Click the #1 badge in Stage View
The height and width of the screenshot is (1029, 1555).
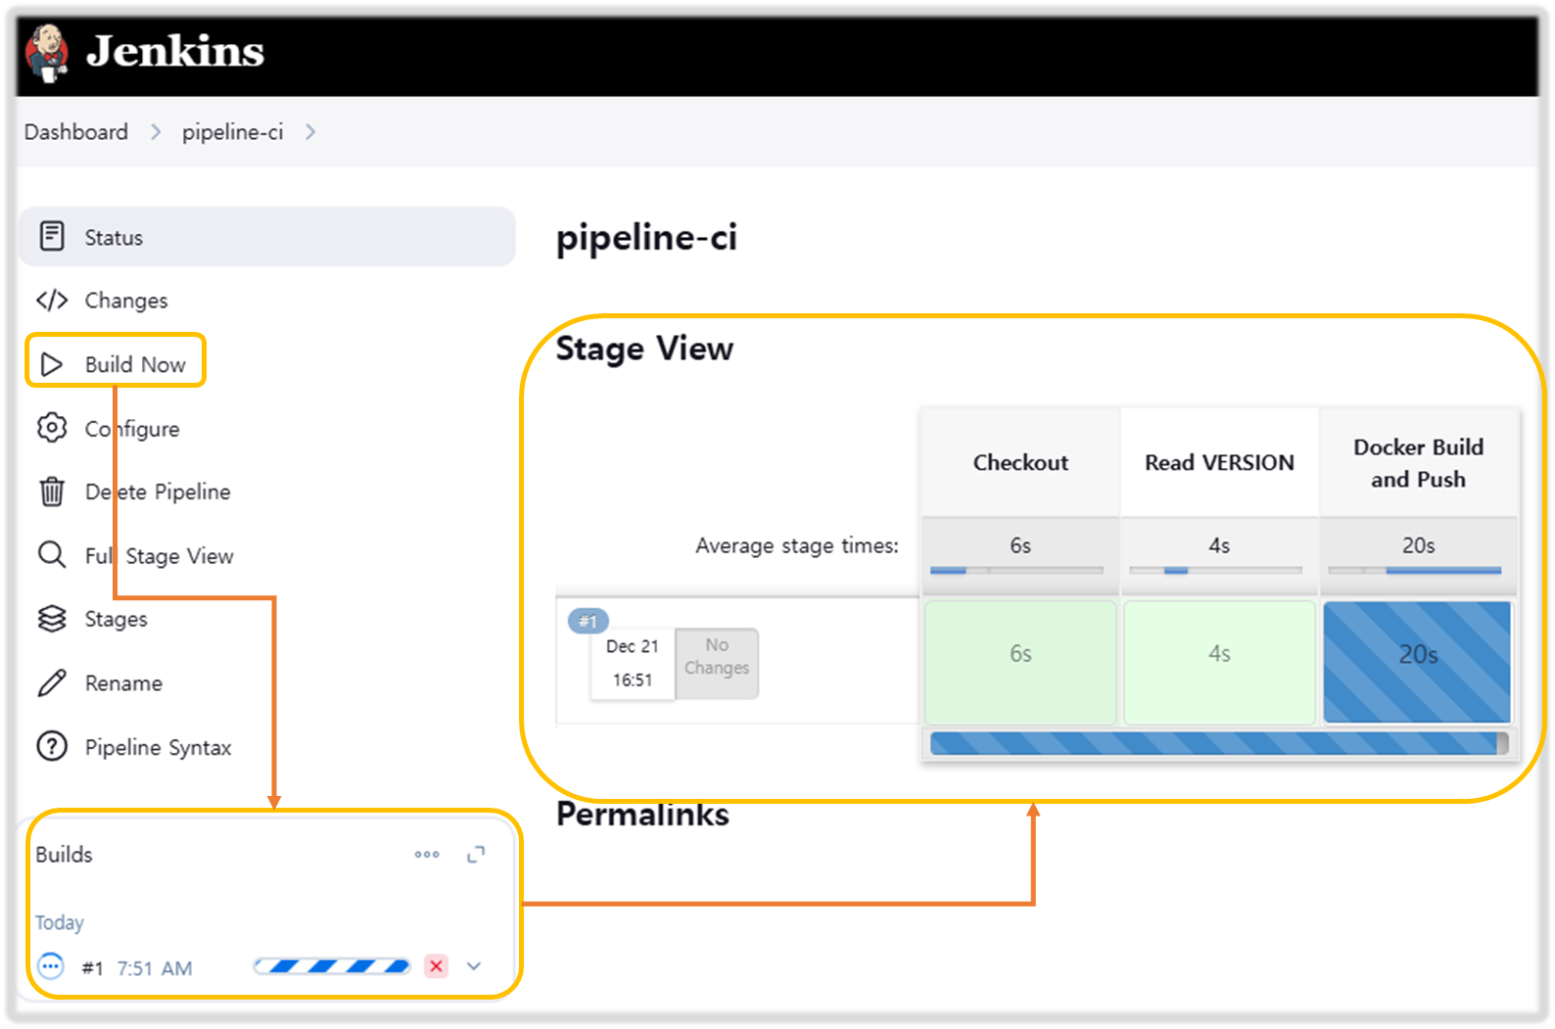588,621
